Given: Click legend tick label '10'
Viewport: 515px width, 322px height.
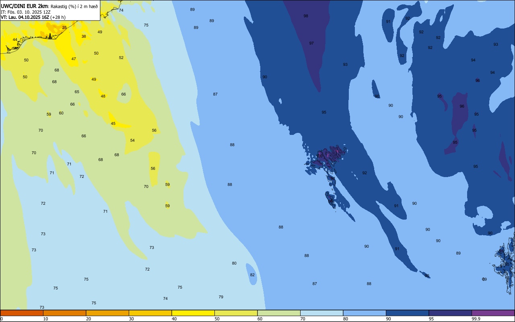Looking at the screenshot, I should pyautogui.click(x=45, y=319).
